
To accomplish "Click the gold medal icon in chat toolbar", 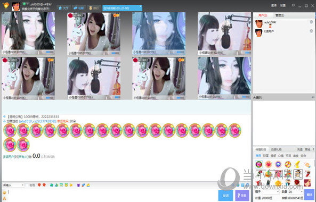I will tap(66, 185).
